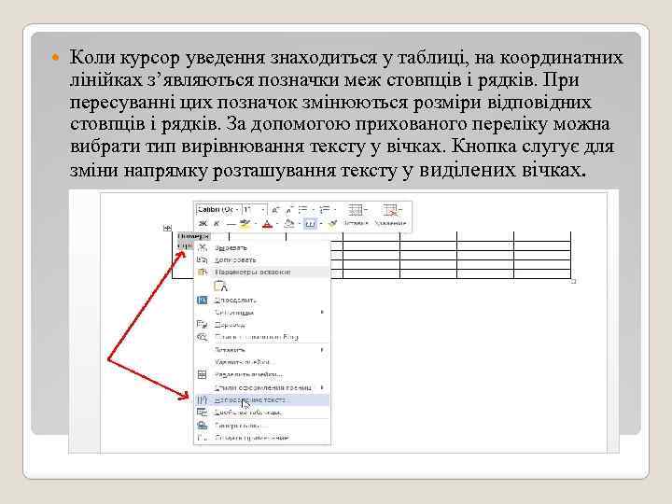Click the alignment icon beside Italic

coord(231,223)
